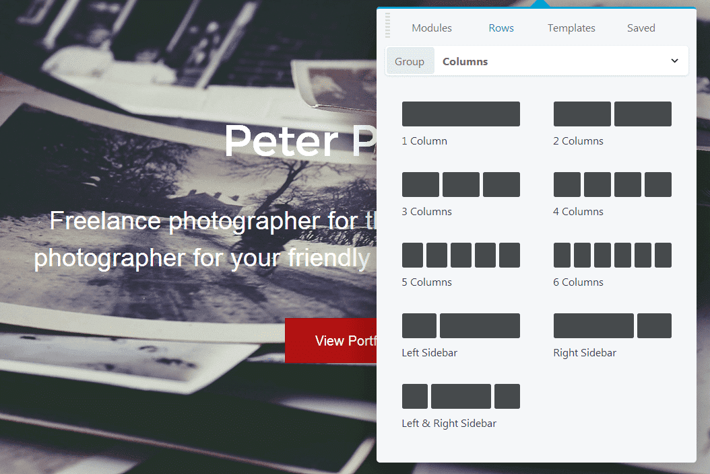
Task: Click the 'Left Sidebar' label text
Action: pos(429,352)
